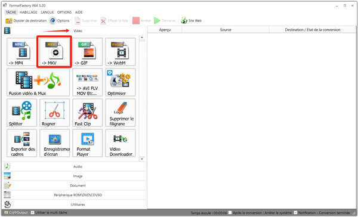Viewport: 358px width, 217px height.
Task: Open the OPTIONS menu
Action: coord(64,13)
